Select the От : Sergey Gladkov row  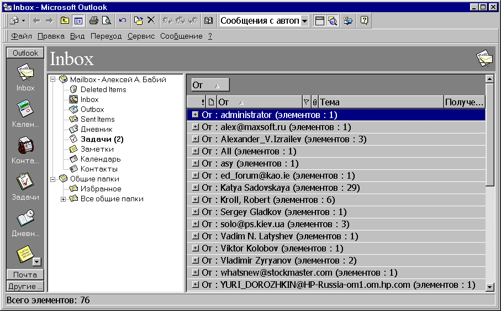(336, 212)
